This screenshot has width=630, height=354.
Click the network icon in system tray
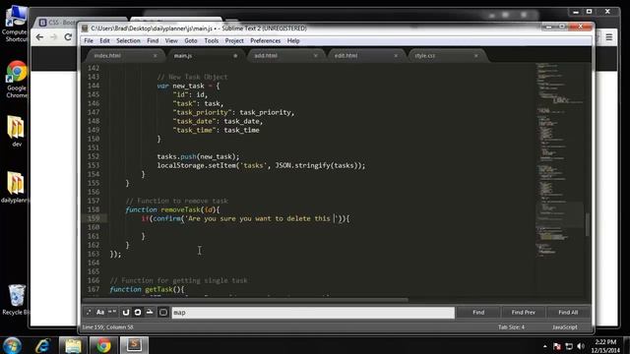(569, 346)
